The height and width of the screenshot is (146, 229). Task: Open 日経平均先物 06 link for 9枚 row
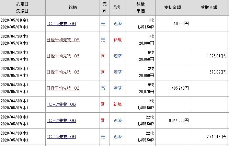(63, 88)
